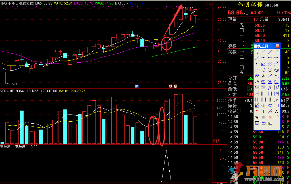Viewport: 291px width, 184px height.
Task: Click the percentage change 0.71%
Action: [284, 12]
